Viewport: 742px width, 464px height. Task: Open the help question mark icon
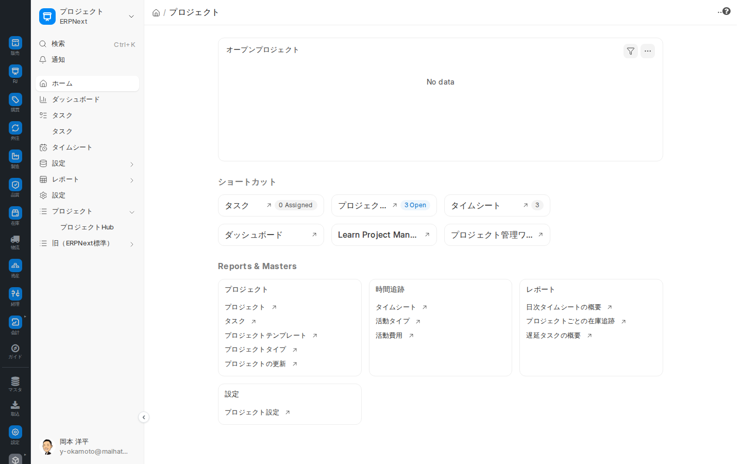(727, 11)
